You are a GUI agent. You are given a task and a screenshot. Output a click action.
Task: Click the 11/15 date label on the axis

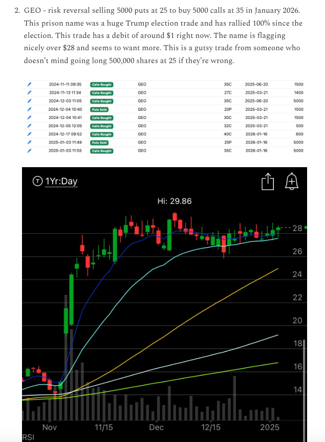point(103,427)
